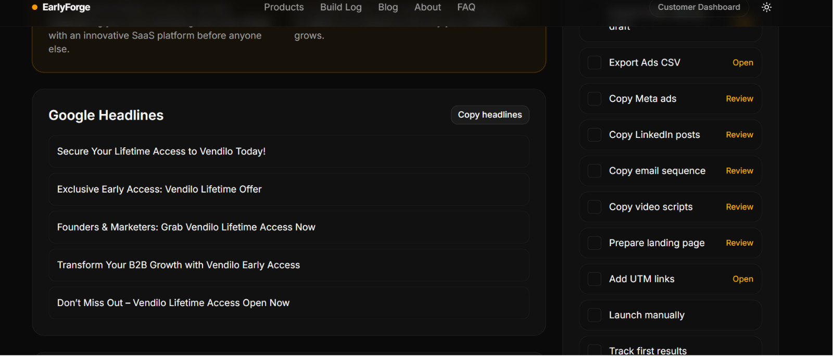Check the Add UTM links checkbox
The height and width of the screenshot is (357, 833).
pyautogui.click(x=595, y=279)
